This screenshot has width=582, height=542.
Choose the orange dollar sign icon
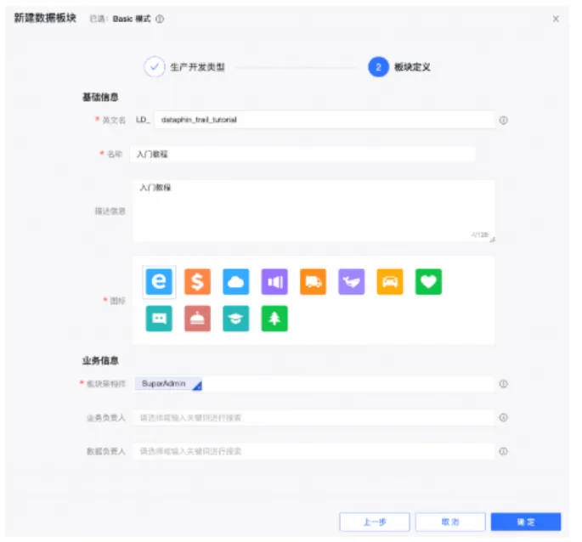point(197,281)
